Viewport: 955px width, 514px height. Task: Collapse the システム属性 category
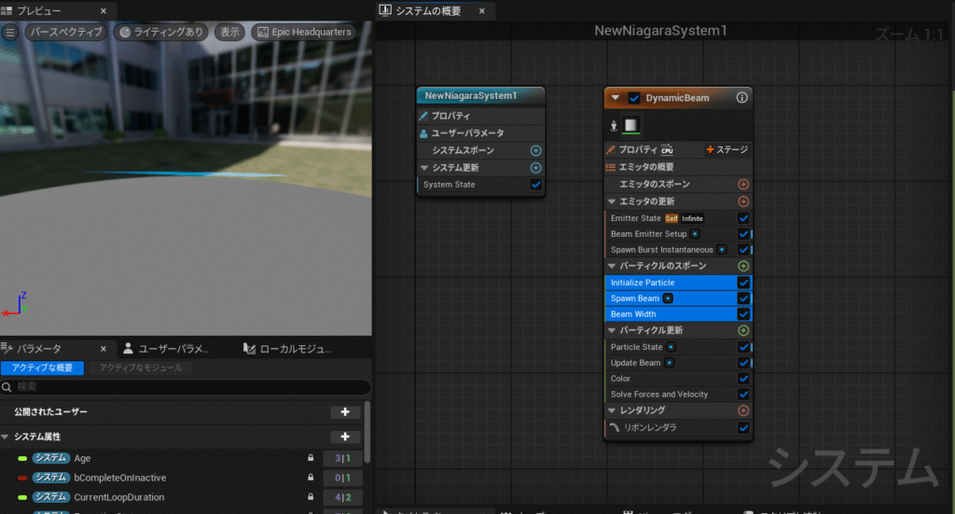(x=5, y=437)
